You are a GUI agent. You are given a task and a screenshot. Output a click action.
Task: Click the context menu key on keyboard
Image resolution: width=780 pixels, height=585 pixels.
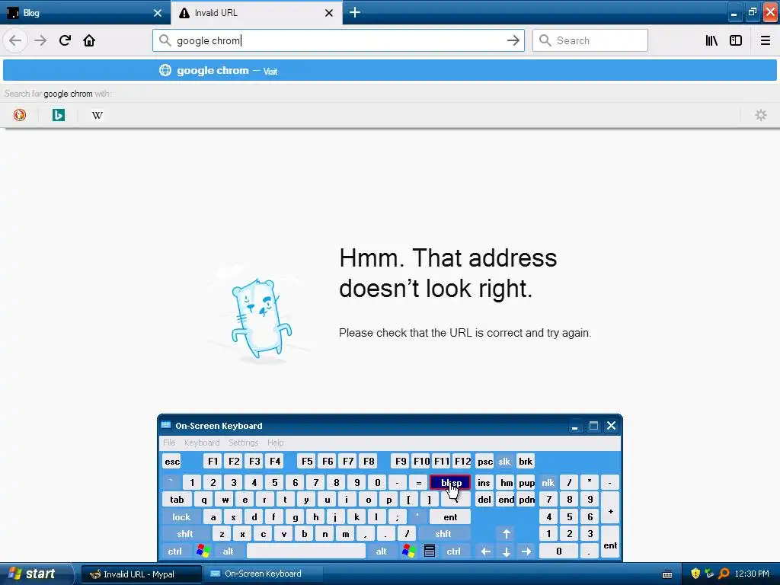430,551
